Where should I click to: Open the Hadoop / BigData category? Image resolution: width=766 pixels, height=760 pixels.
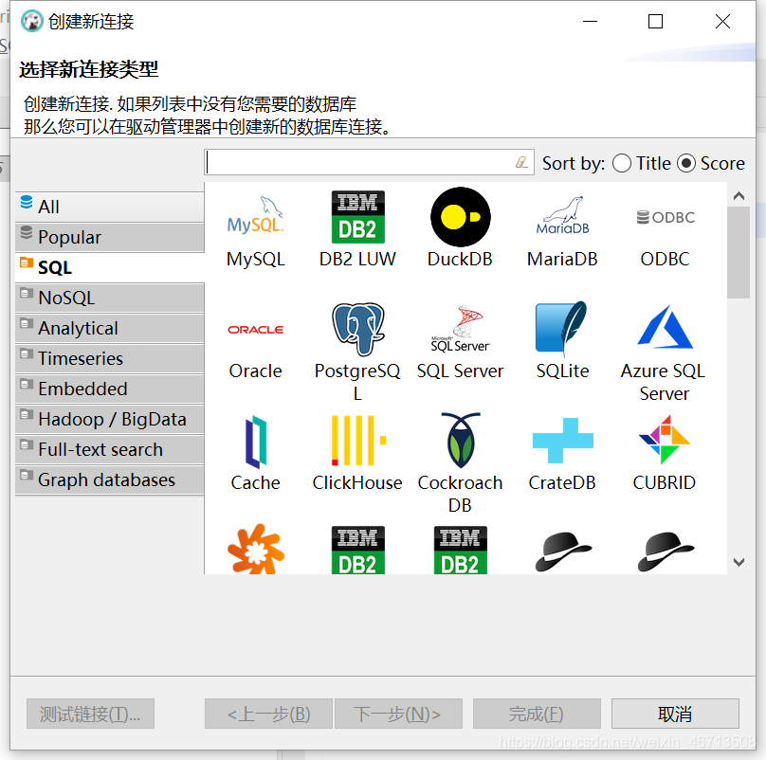[x=109, y=419]
